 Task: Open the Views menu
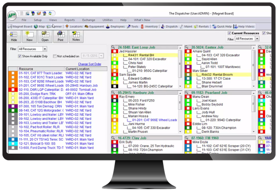[53, 20]
